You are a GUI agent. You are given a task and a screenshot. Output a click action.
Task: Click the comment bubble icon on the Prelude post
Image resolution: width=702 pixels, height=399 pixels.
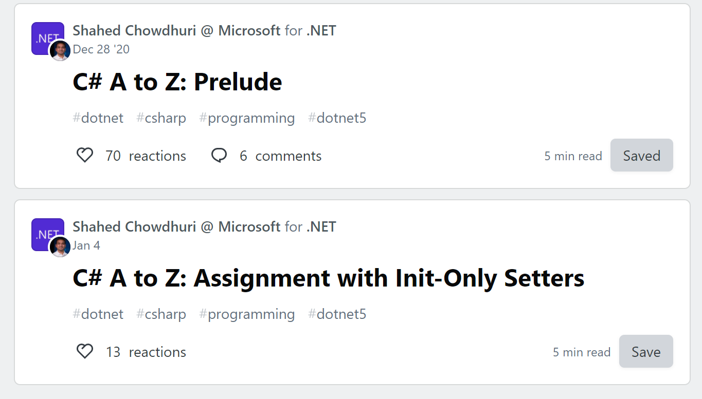[x=219, y=156]
